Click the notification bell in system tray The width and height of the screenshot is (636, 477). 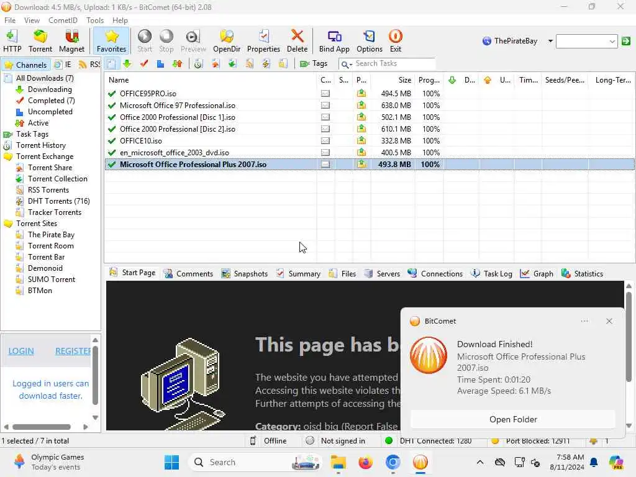click(594, 462)
